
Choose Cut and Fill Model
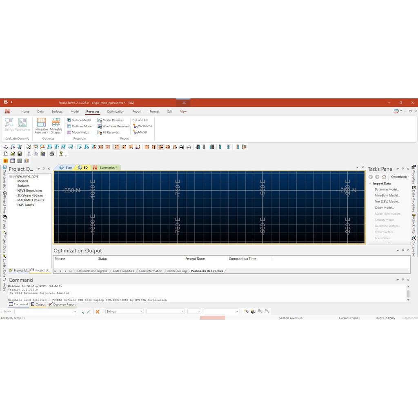[x=140, y=132]
